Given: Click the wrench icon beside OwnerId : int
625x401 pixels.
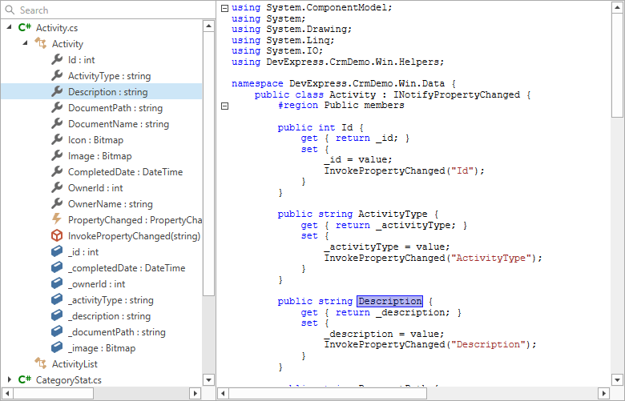Looking at the screenshot, I should (57, 187).
